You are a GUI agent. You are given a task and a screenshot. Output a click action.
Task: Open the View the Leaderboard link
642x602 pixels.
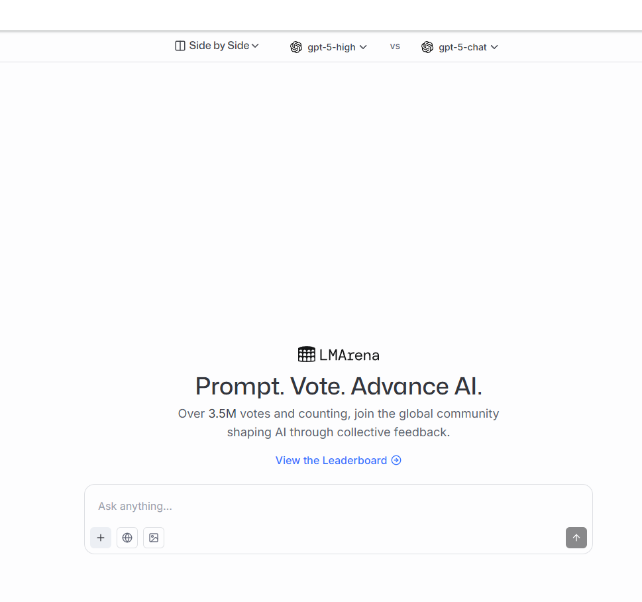point(331,460)
